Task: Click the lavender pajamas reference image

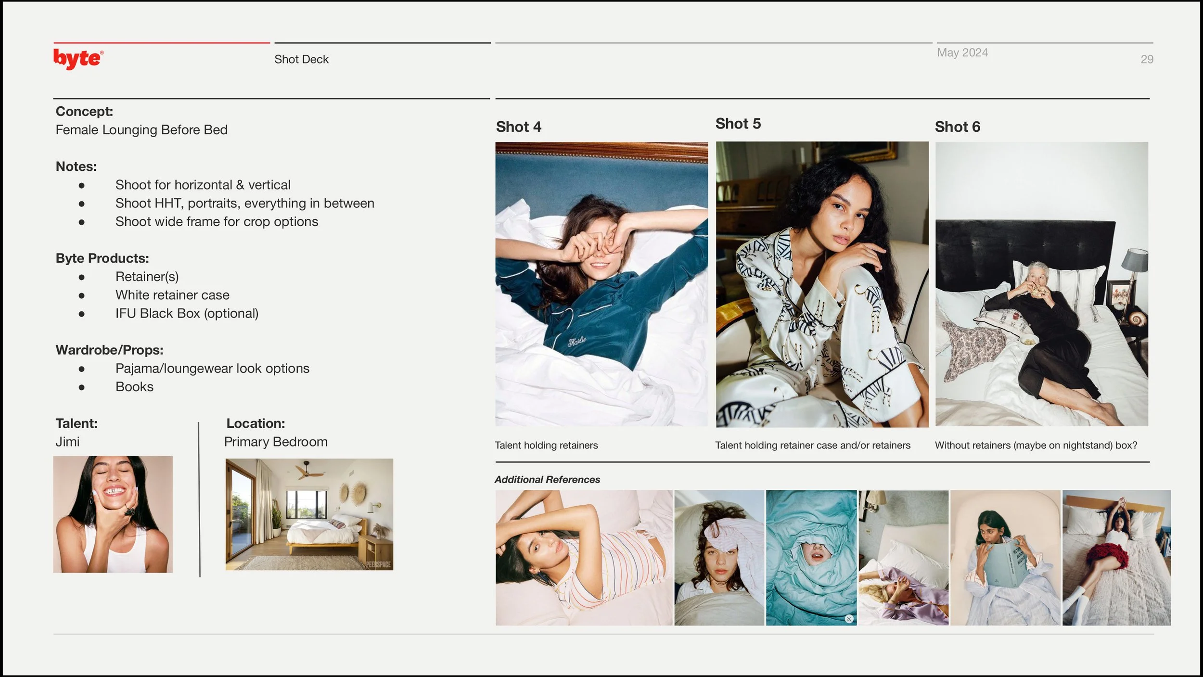Action: coord(903,558)
